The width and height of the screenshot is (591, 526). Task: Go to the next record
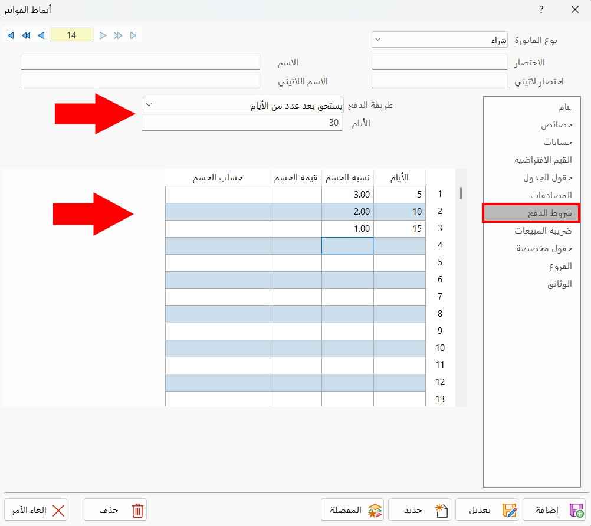pos(103,35)
